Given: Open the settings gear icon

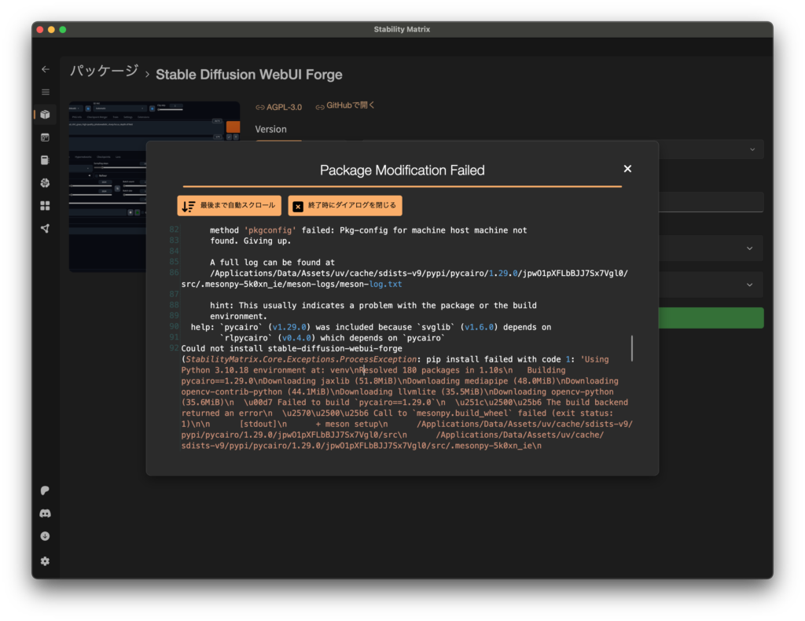Looking at the screenshot, I should pyautogui.click(x=45, y=561).
